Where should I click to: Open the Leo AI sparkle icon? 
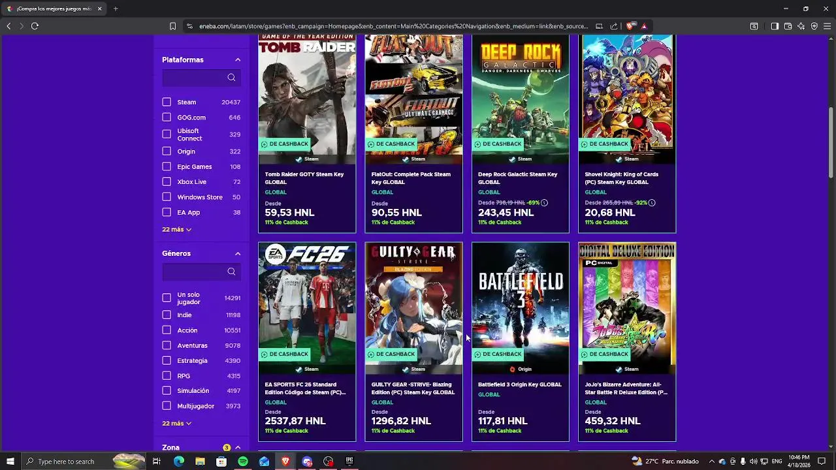(801, 26)
